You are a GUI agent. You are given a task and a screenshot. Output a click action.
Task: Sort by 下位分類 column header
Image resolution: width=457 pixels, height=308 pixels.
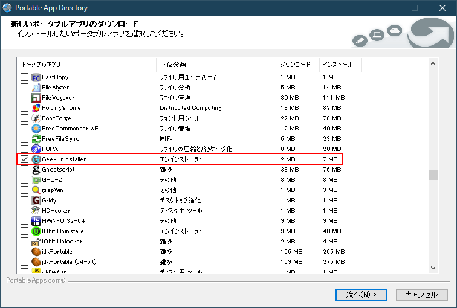(x=216, y=65)
